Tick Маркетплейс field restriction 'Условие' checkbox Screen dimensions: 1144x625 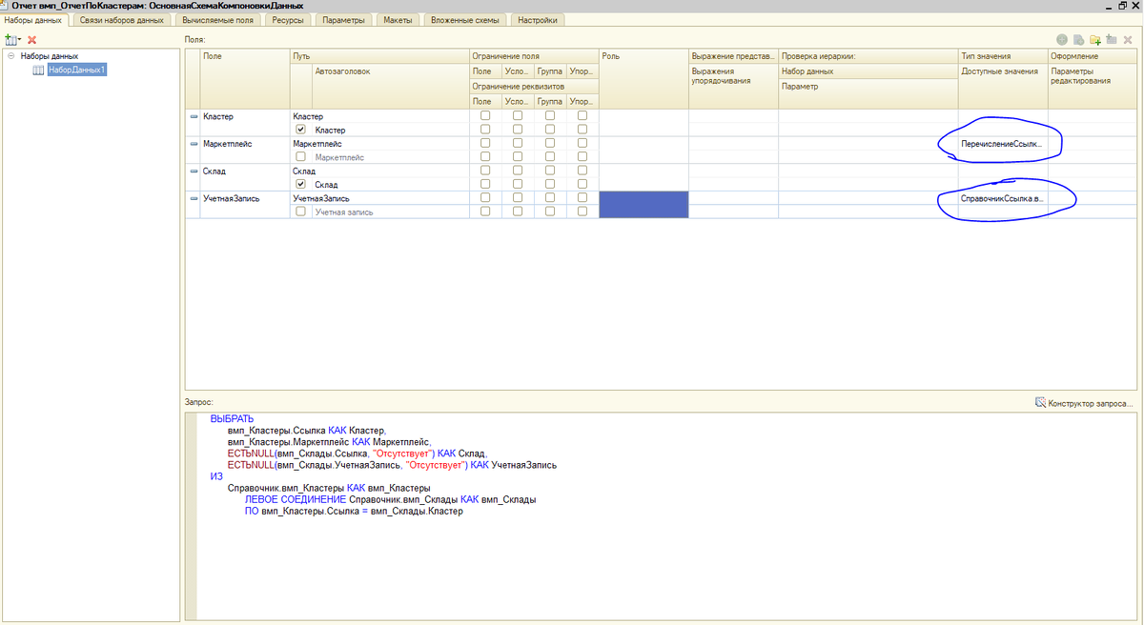(518, 143)
